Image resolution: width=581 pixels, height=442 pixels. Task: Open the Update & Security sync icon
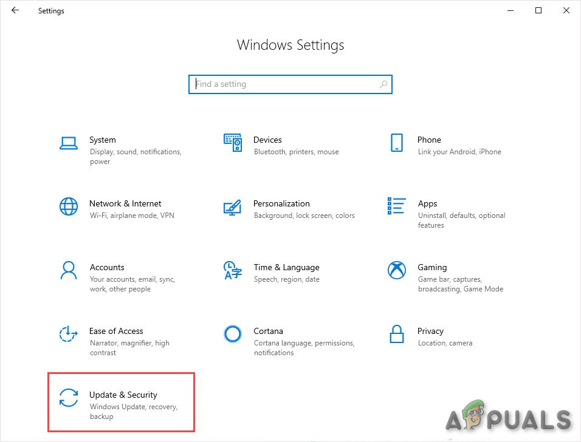(x=69, y=398)
